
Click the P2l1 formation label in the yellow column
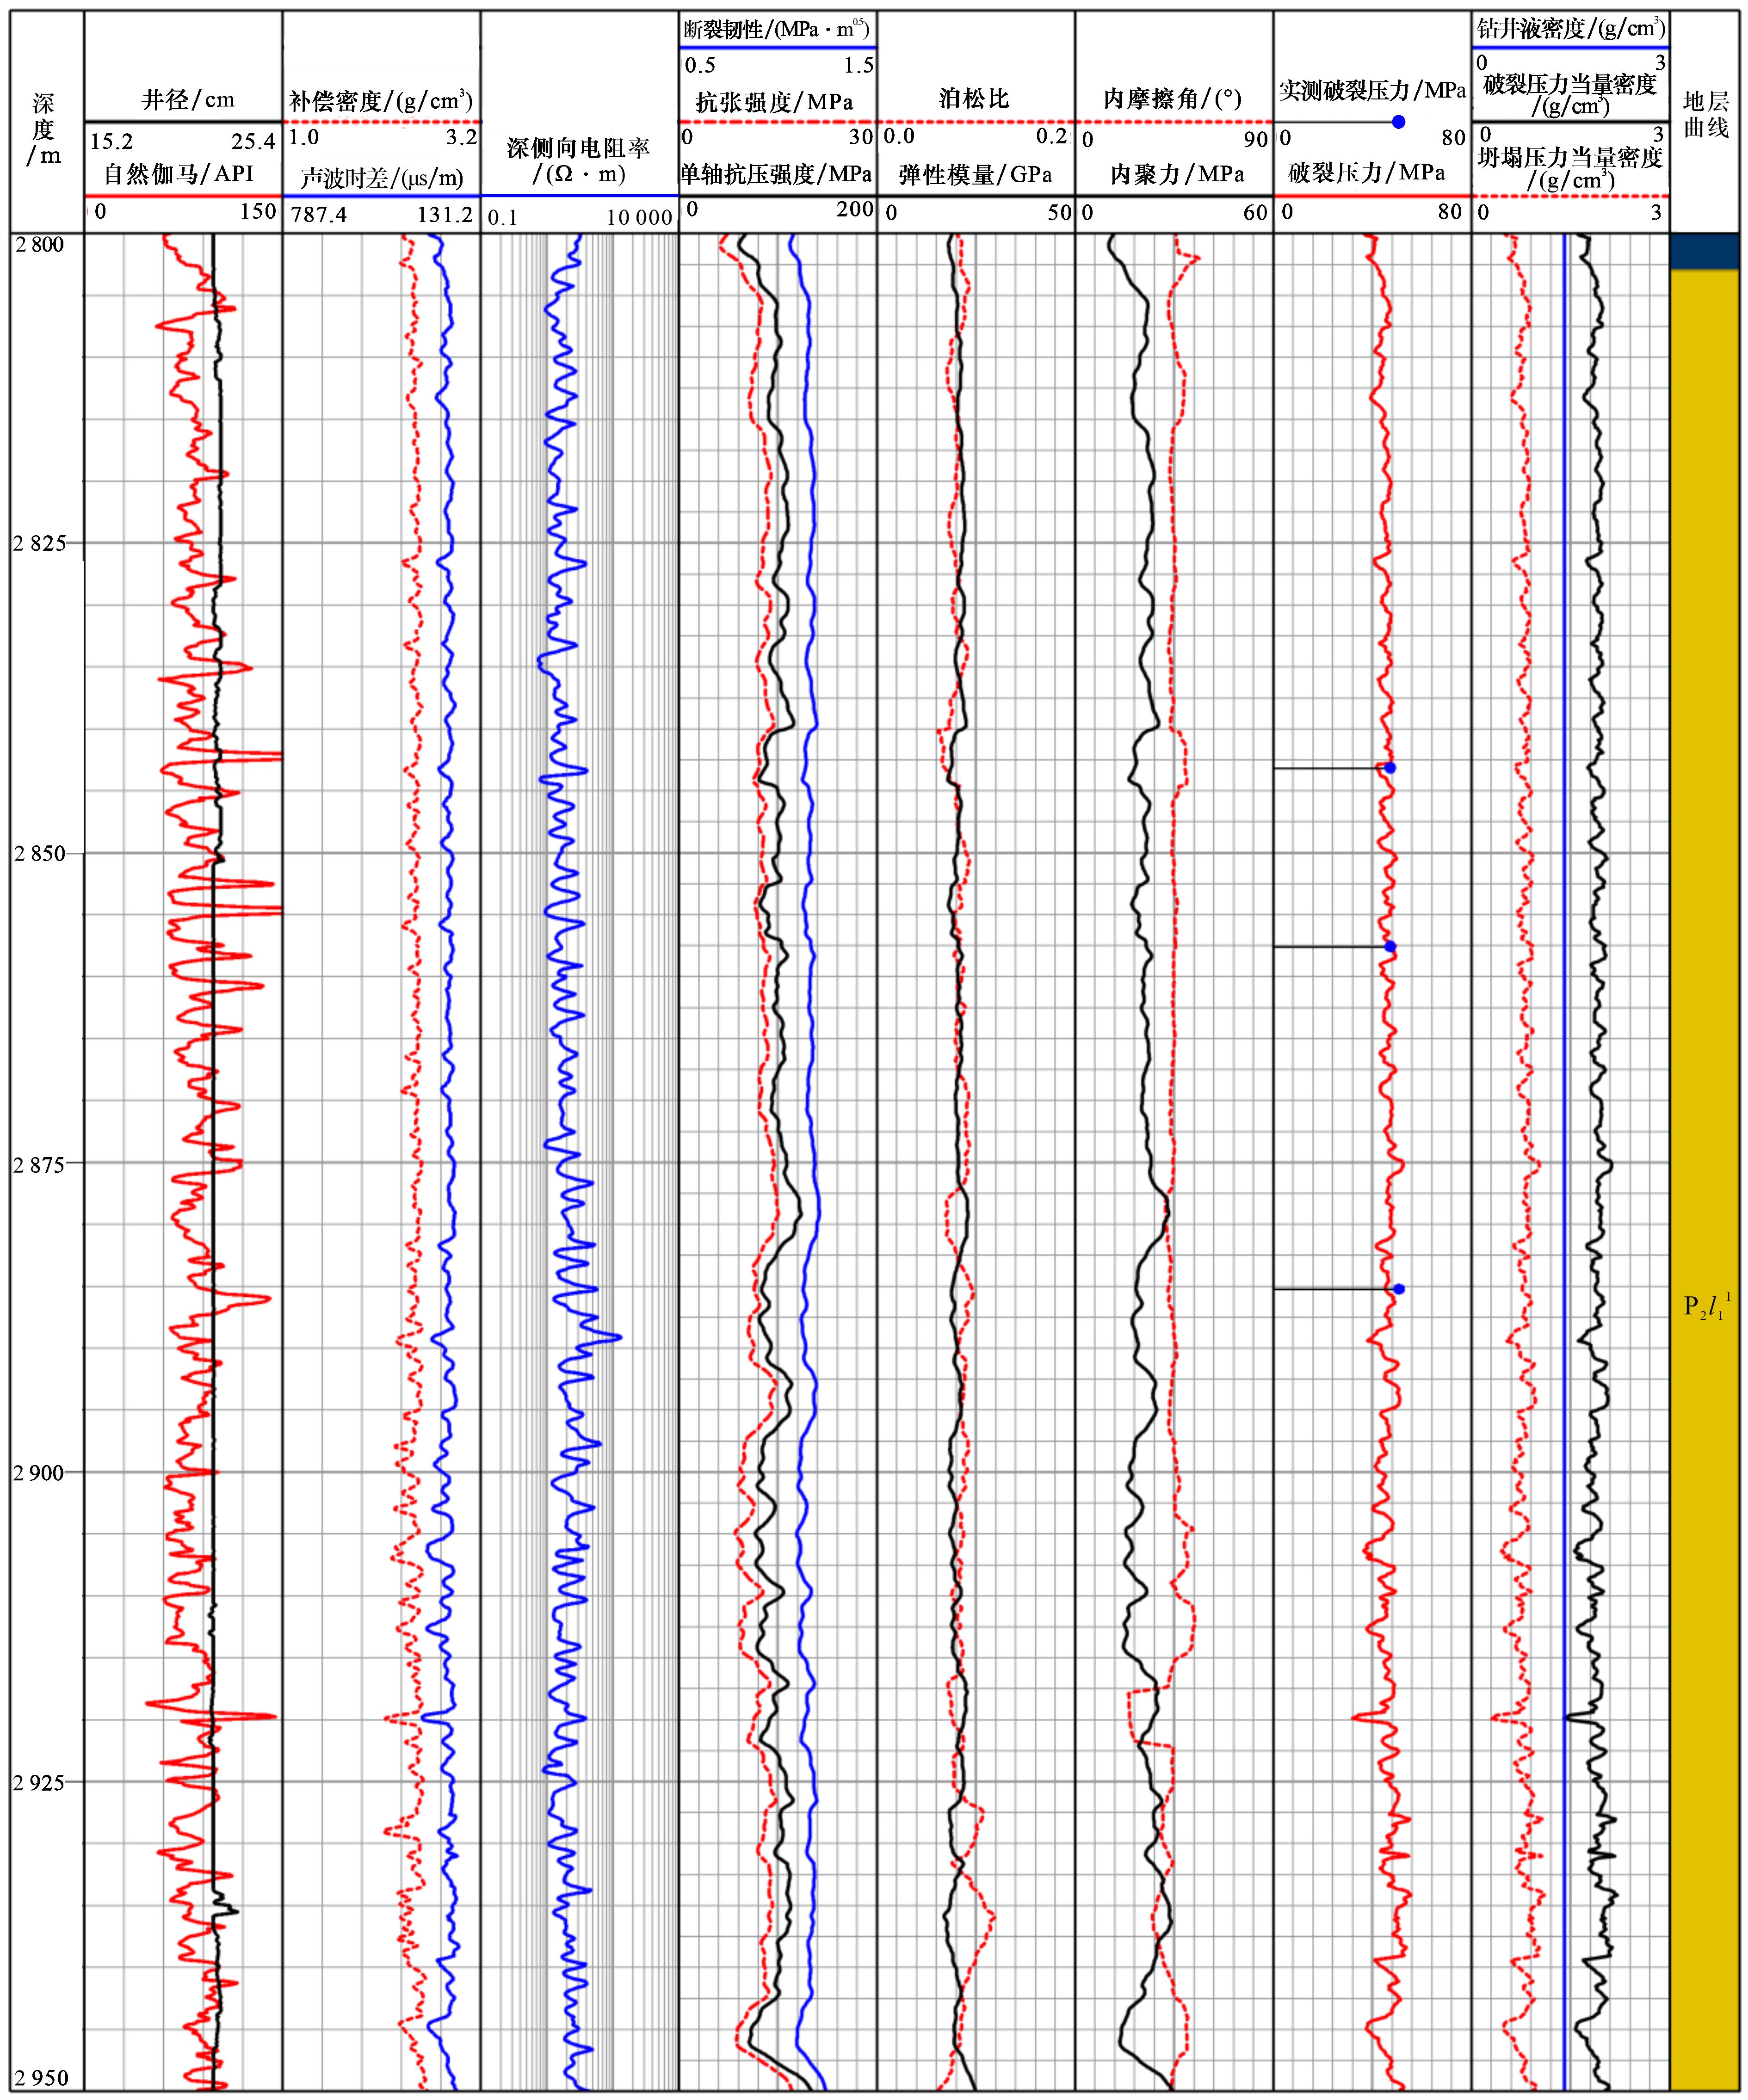tap(1706, 1307)
